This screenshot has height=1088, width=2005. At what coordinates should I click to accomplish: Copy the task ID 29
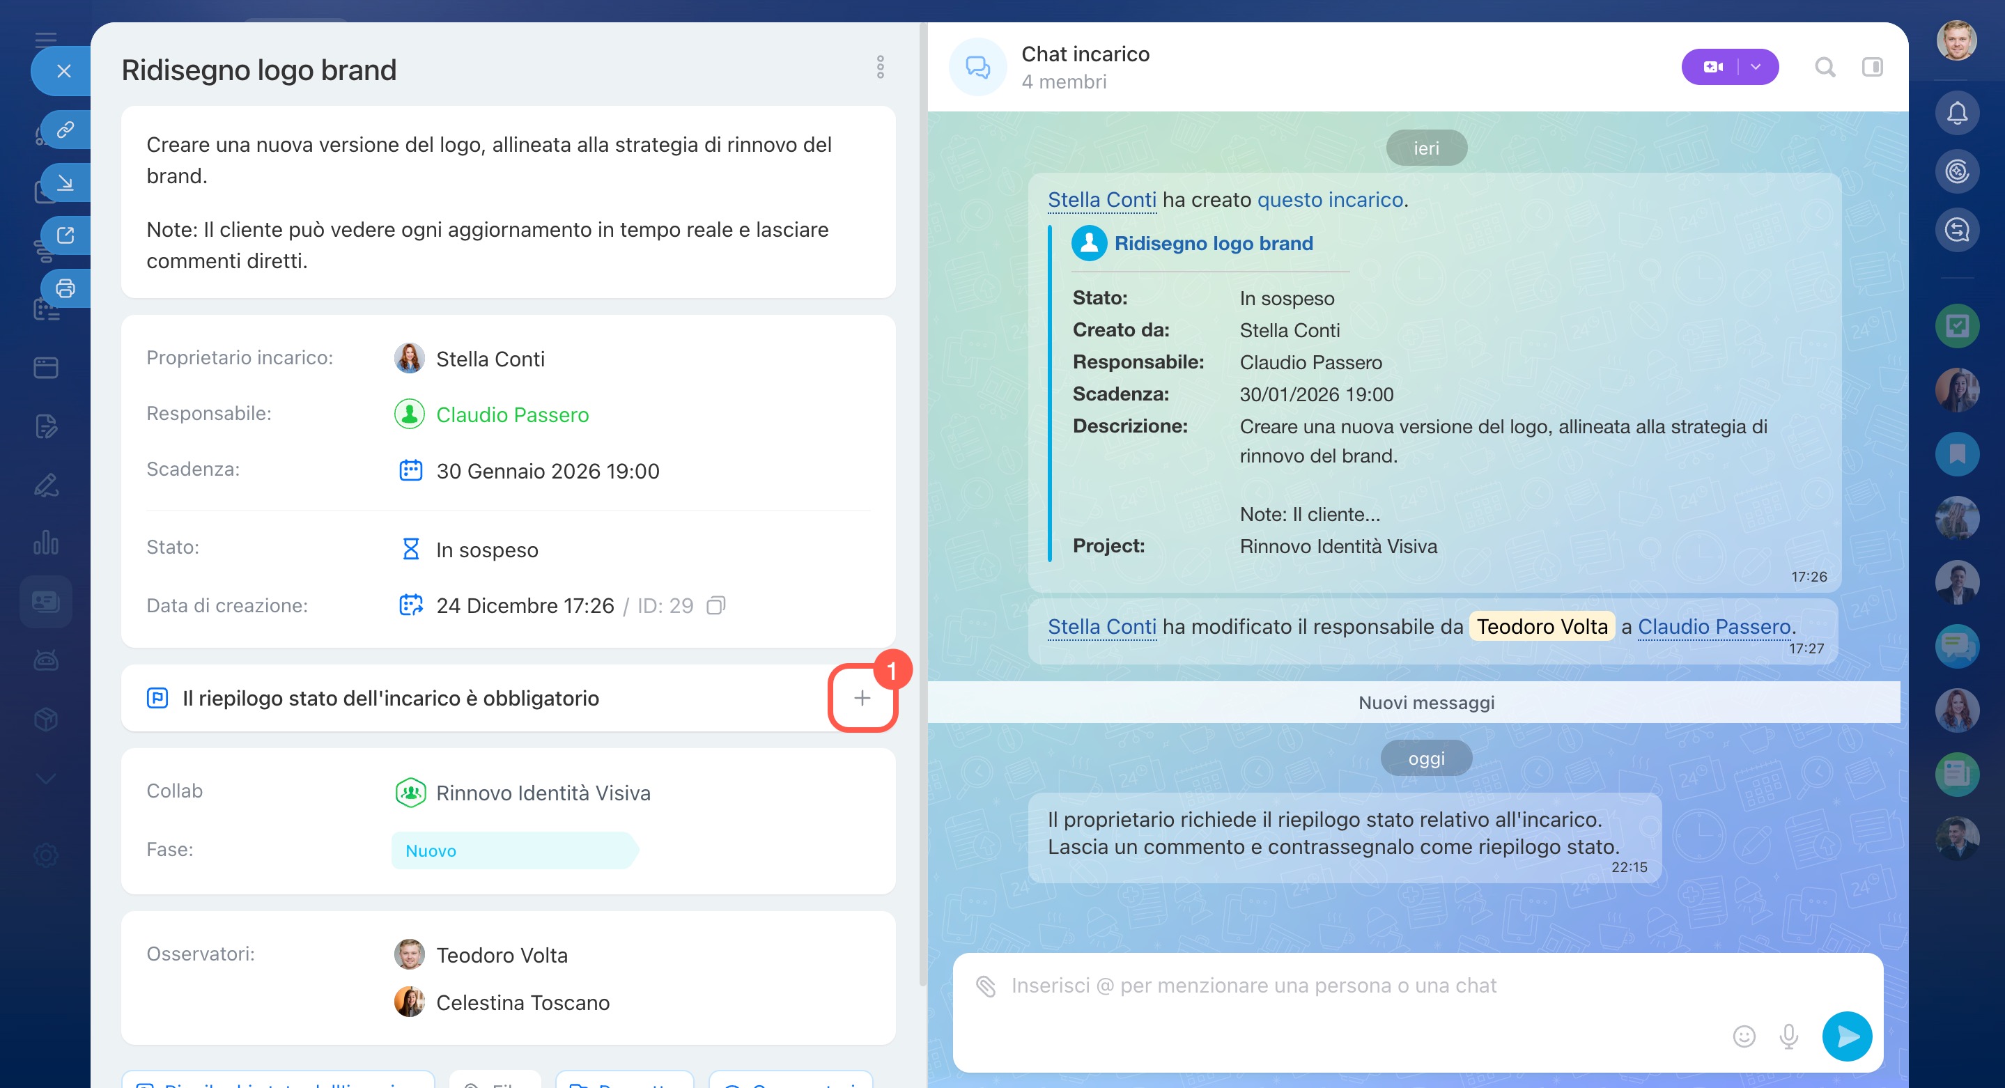coord(715,605)
